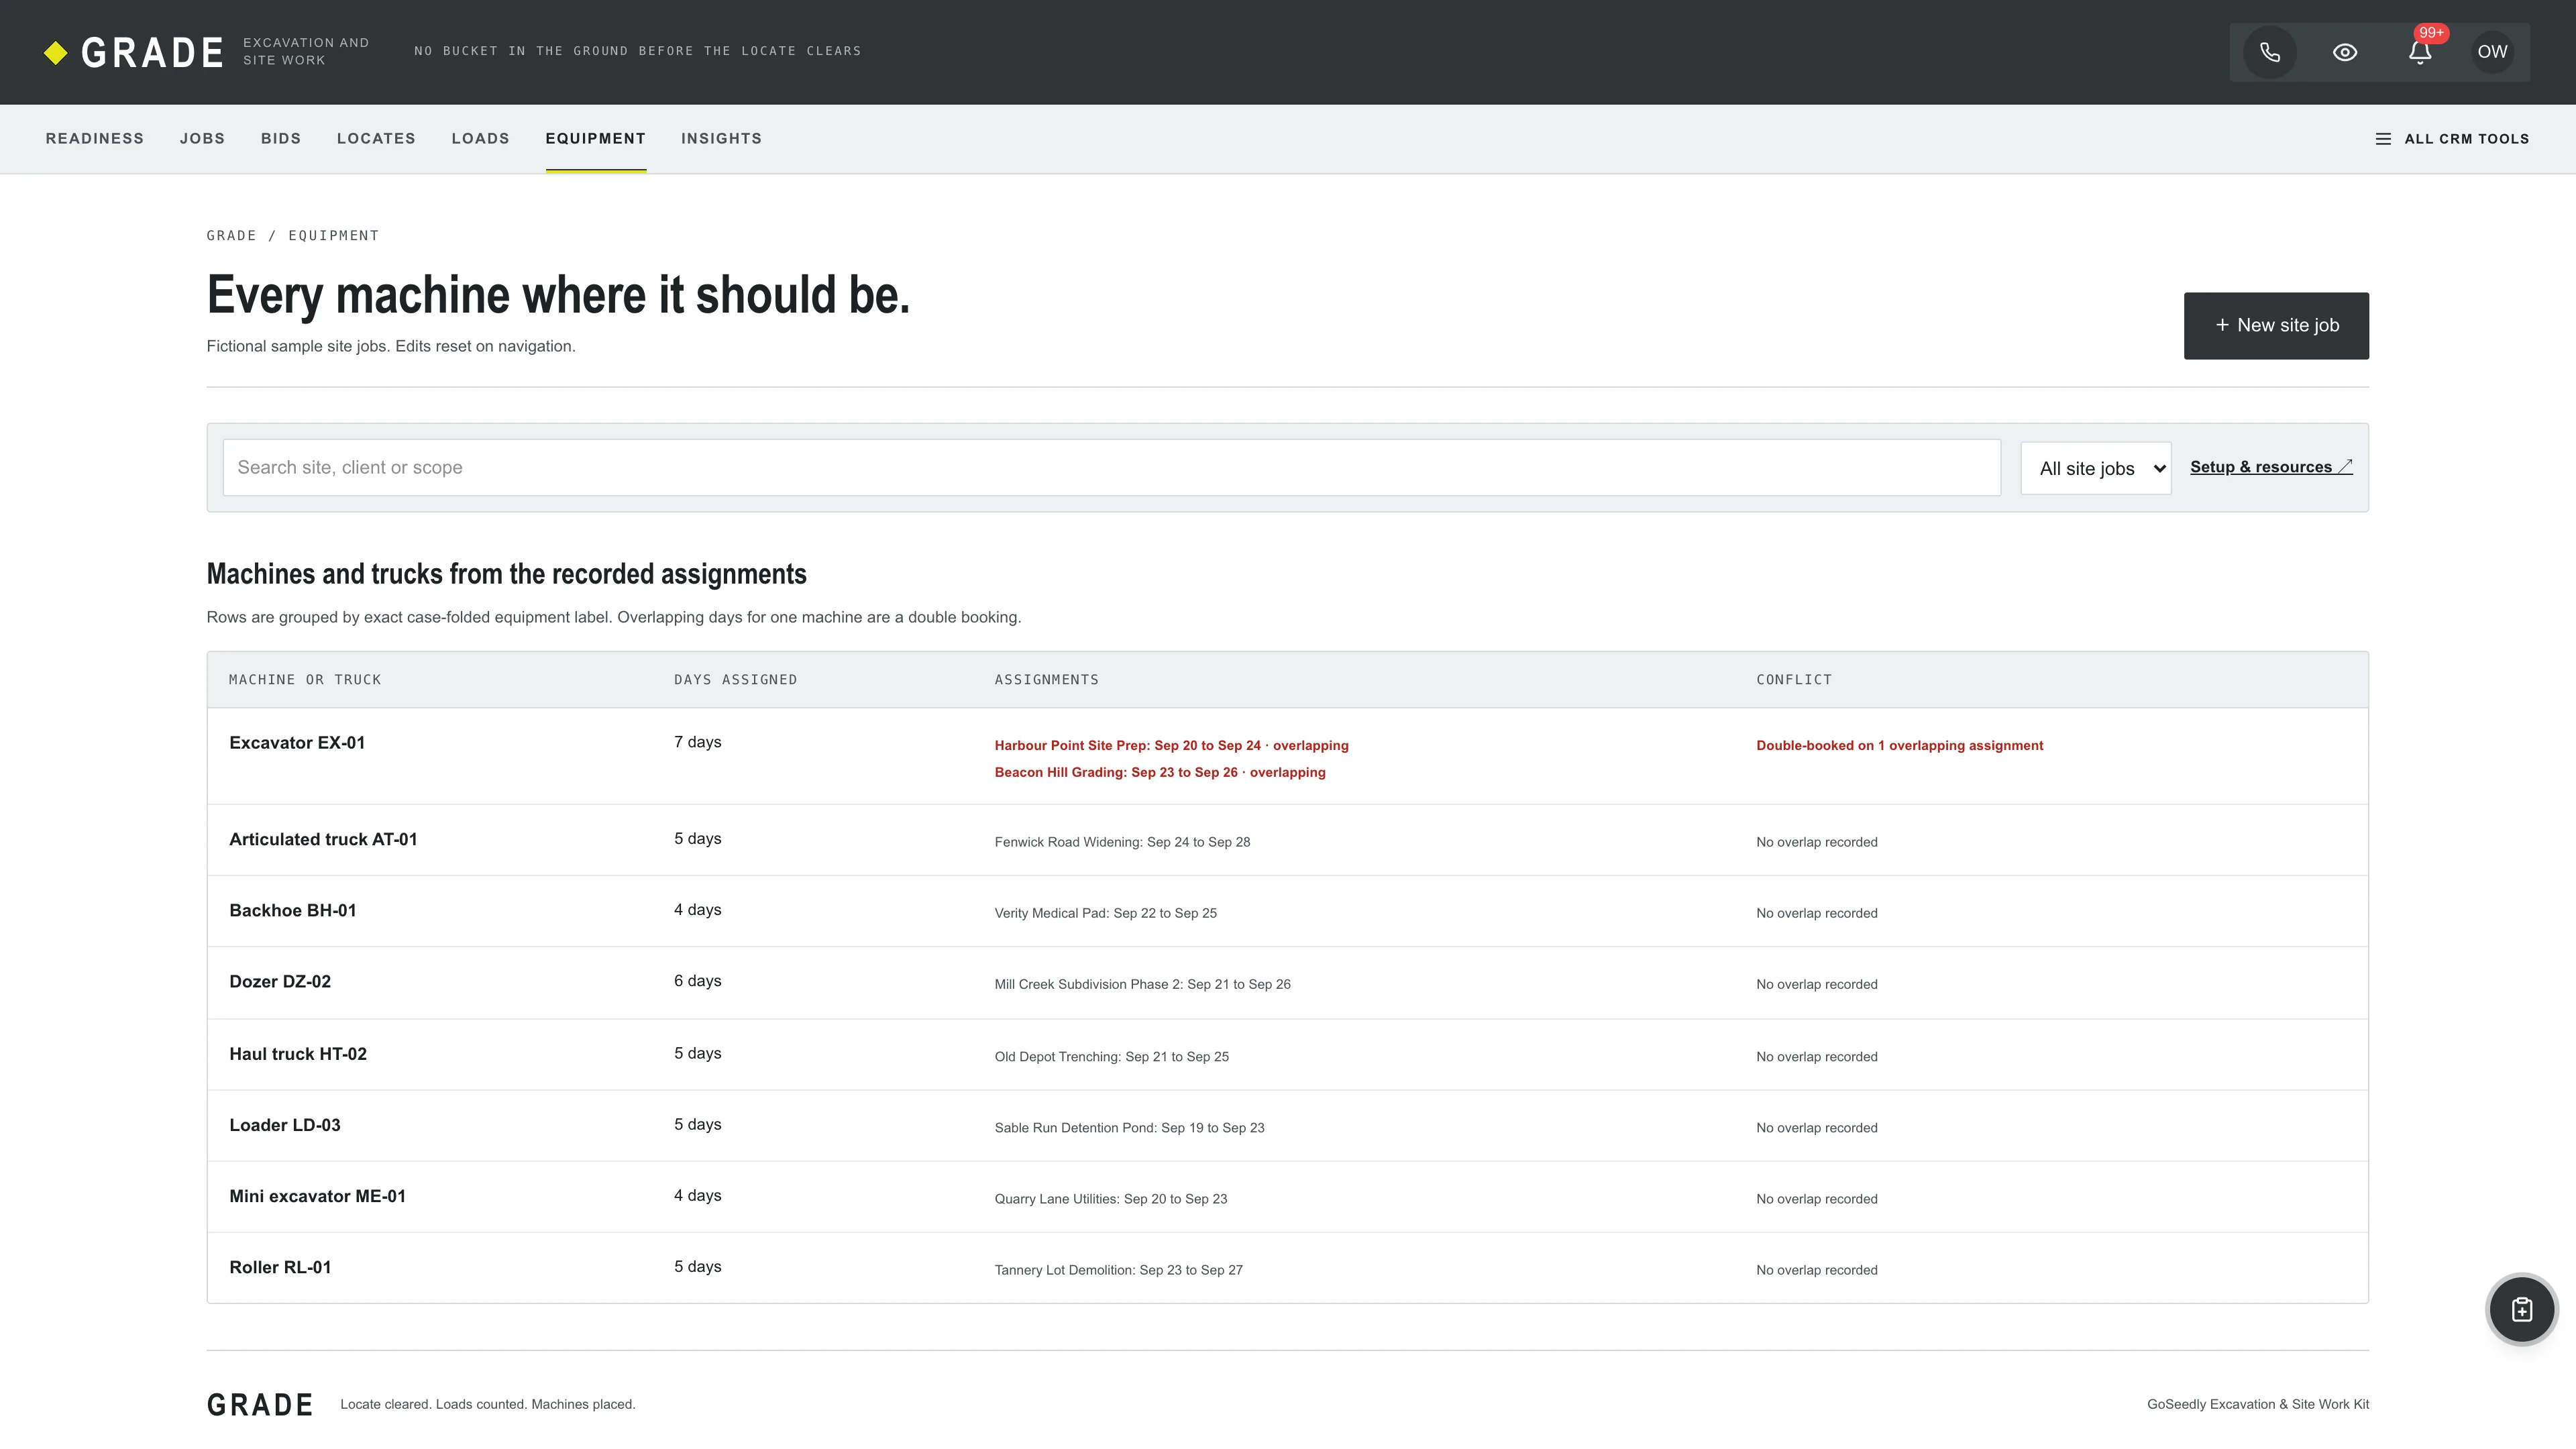This screenshot has height=1449, width=2576.
Task: Click the New site job button
Action: coord(2276,326)
